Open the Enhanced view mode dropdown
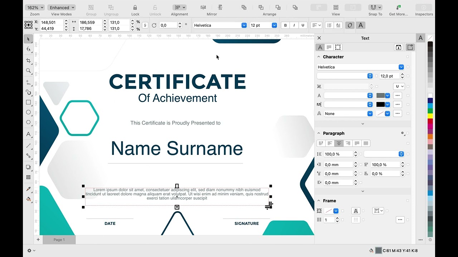Screen dimensions: 458x257 (62, 7)
